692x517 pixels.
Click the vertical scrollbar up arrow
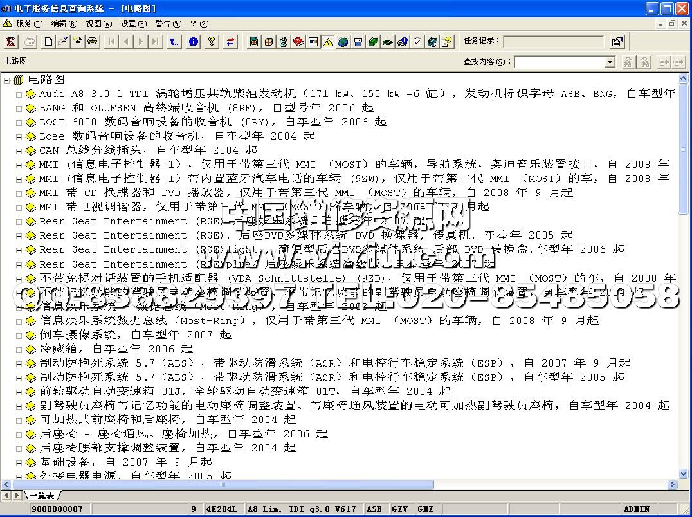click(x=683, y=79)
